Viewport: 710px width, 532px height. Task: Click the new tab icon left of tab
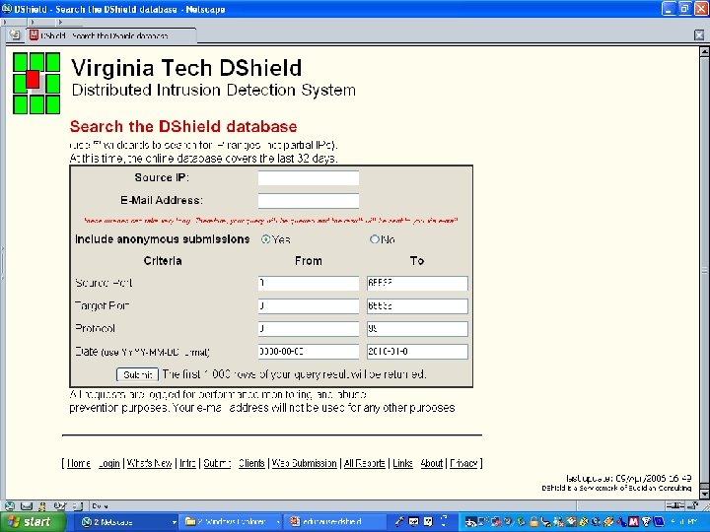coord(15,34)
